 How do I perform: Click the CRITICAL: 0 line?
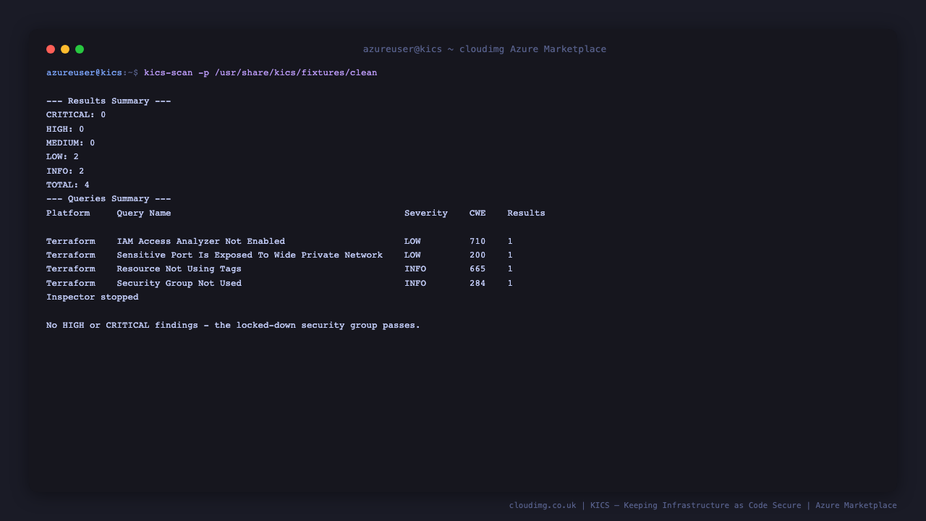(76, 115)
